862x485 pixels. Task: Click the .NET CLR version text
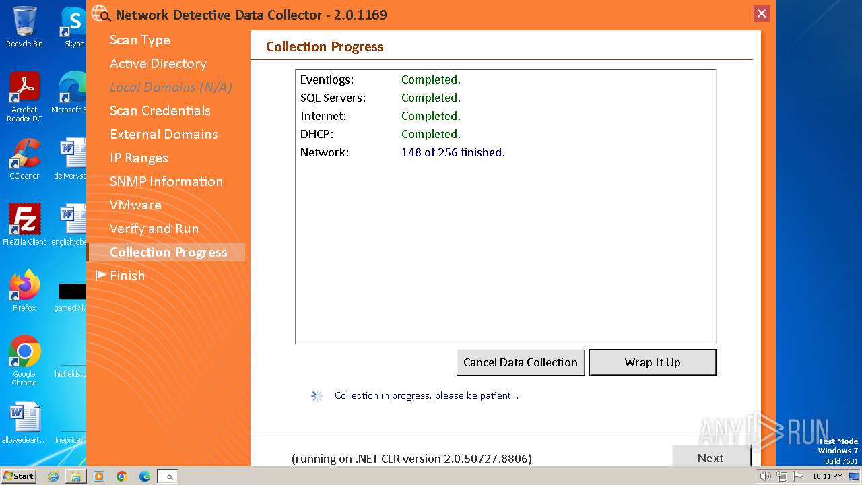point(411,459)
